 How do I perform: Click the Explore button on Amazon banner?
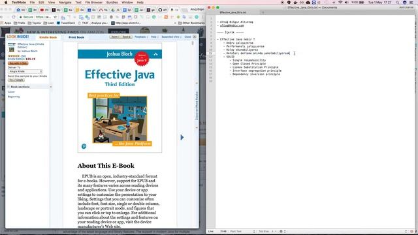(x=118, y=32)
